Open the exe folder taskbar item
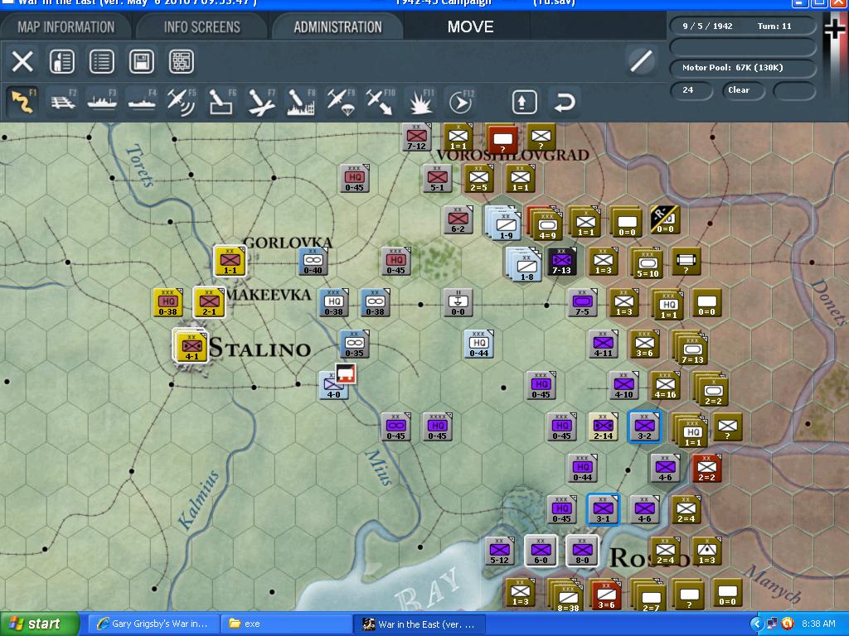This screenshot has height=636, width=849. (287, 624)
